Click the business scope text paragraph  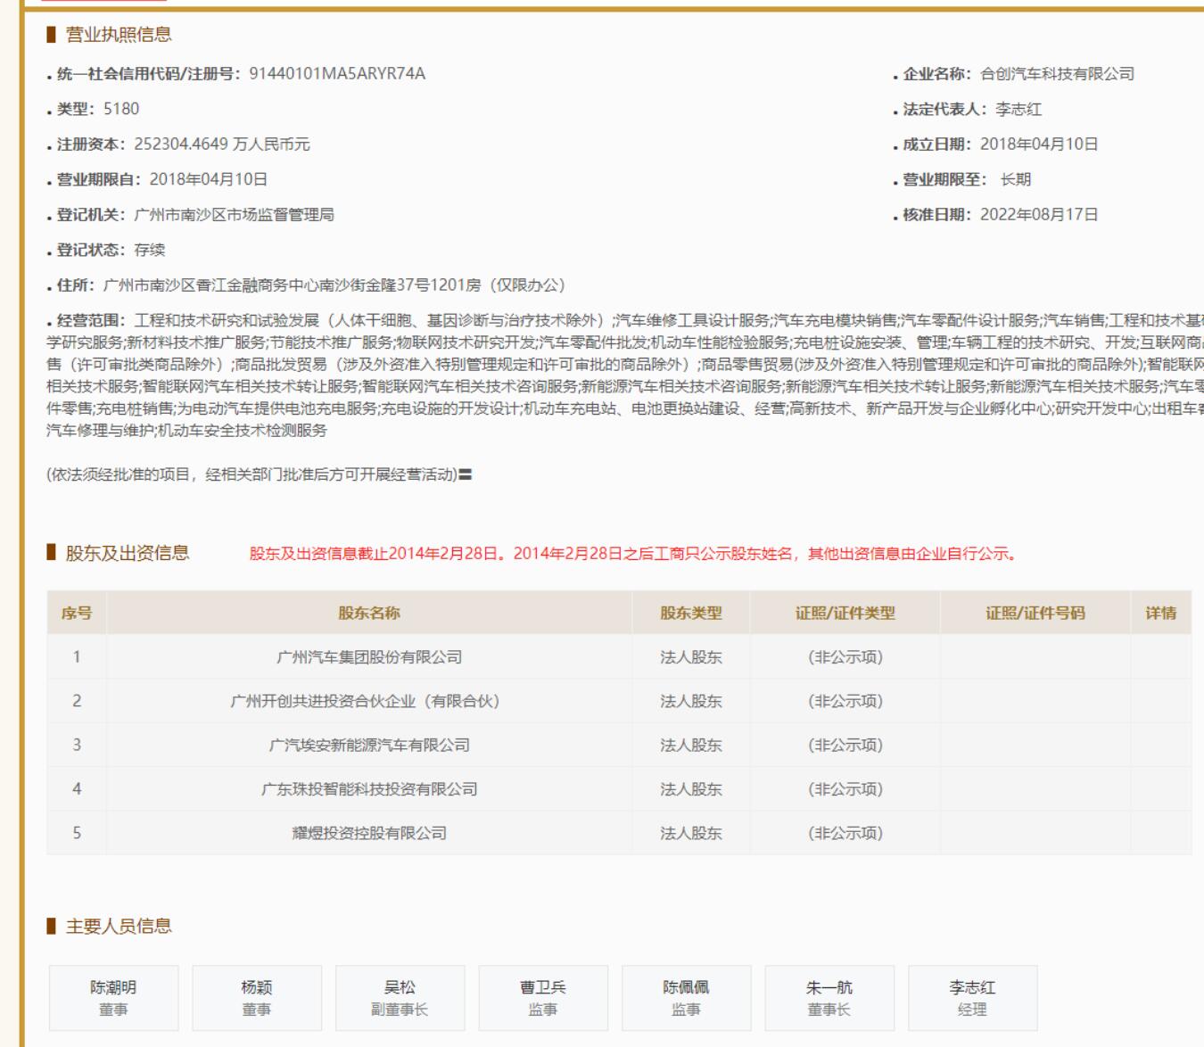click(x=624, y=375)
